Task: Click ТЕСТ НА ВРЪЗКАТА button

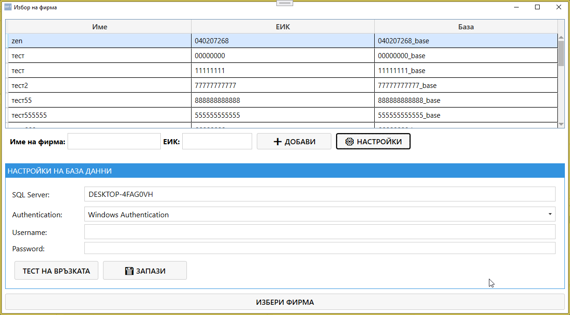Action: [56, 271]
